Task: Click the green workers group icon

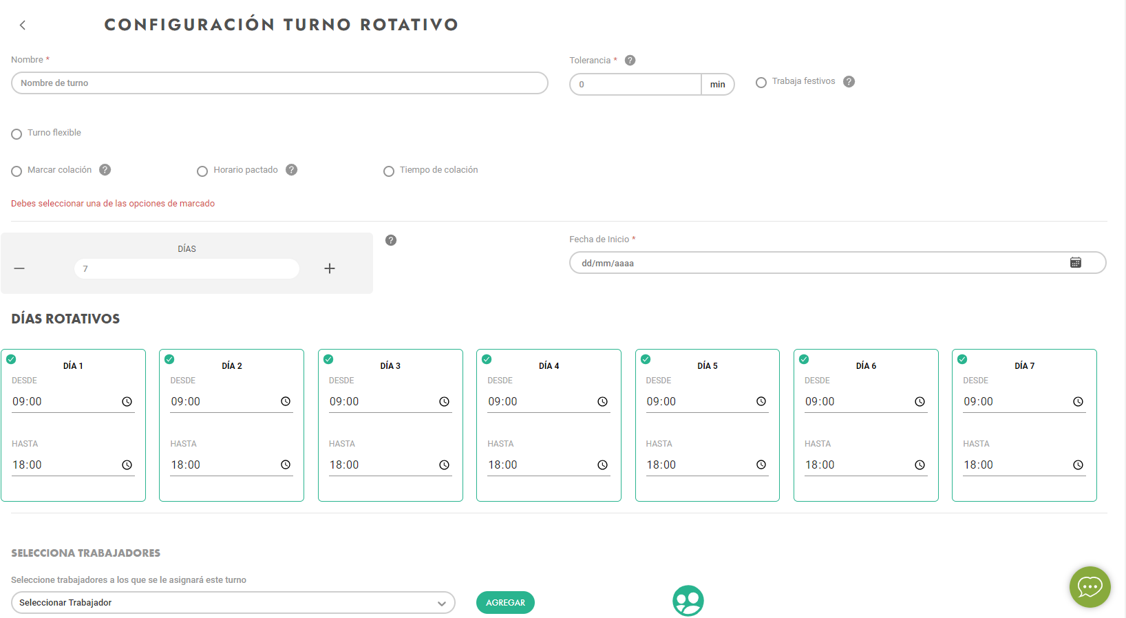Action: (x=688, y=601)
